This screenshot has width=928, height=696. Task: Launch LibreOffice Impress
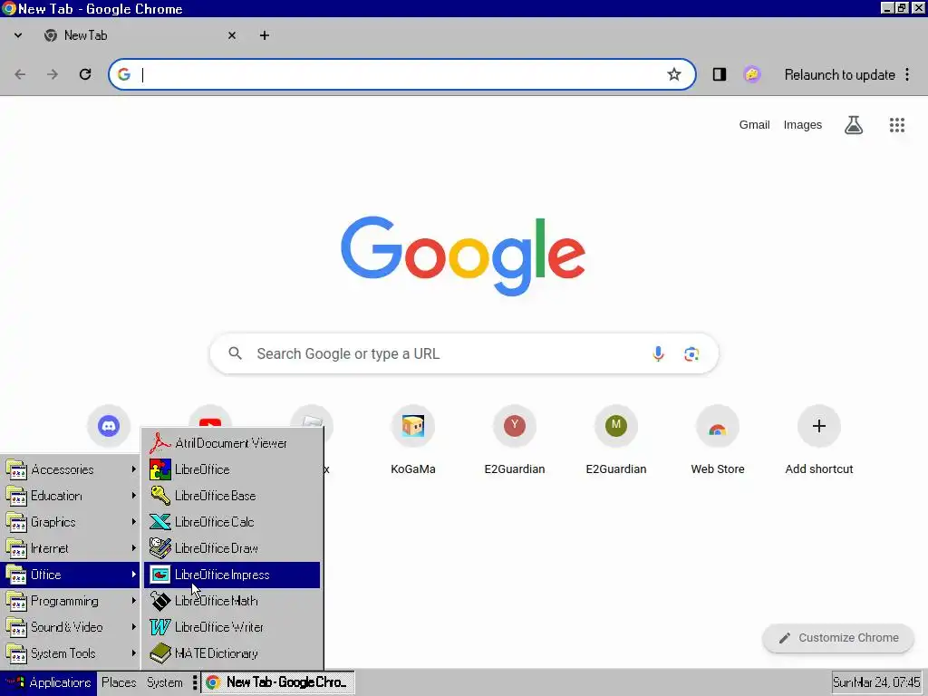click(232, 575)
